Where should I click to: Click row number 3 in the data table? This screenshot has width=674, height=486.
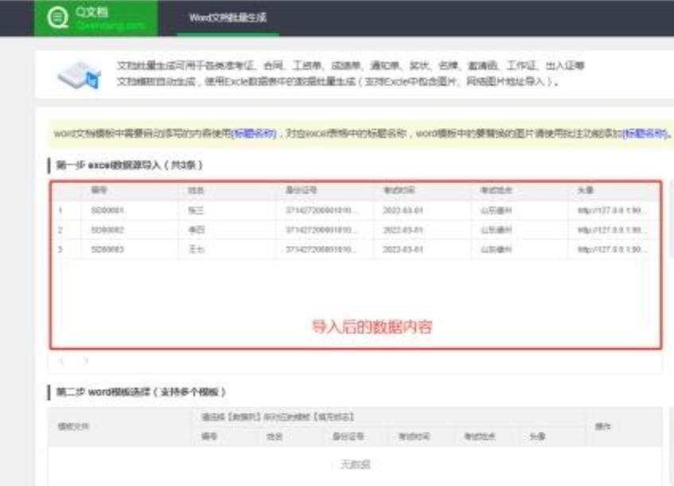point(60,249)
